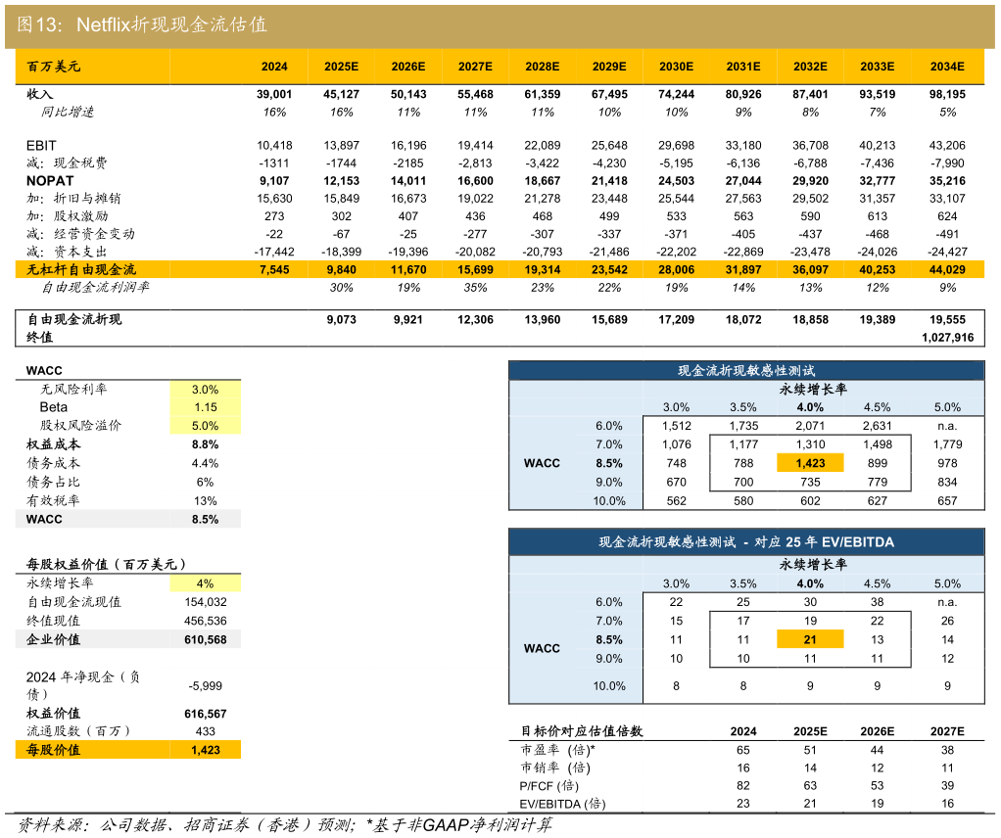
Task: Select the 2034E column header
Action: click(x=946, y=67)
